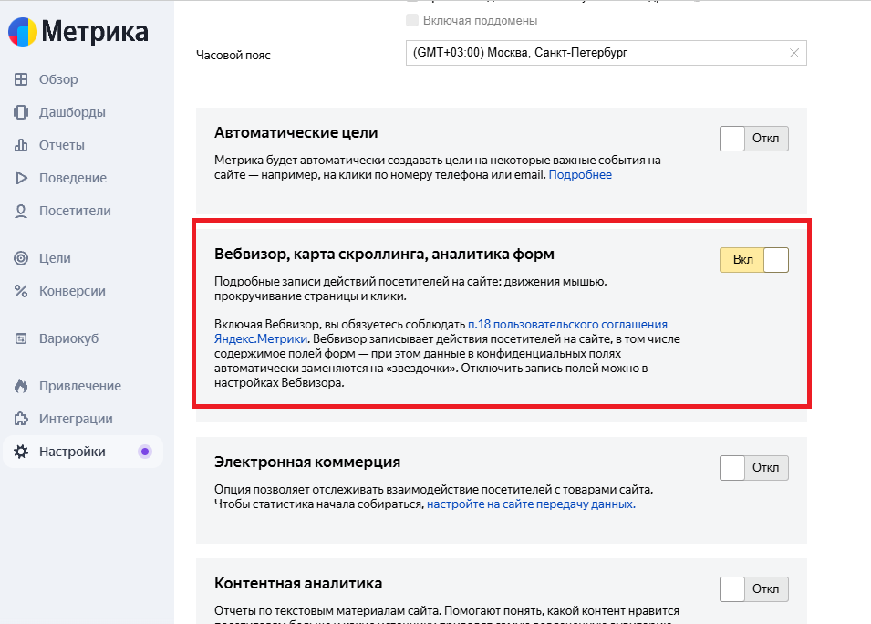Viewport: 871px width, 624px height.
Task: Click the Настройки gear icon
Action: pos(21,452)
